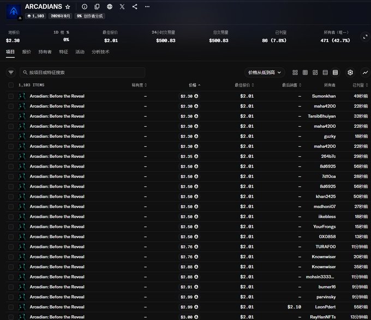Sort by 价格 column header
This screenshot has width=371, height=320.
point(194,85)
